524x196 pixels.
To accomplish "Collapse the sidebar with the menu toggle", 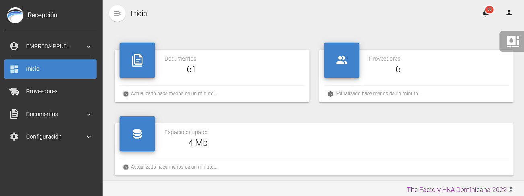I will [x=118, y=14].
